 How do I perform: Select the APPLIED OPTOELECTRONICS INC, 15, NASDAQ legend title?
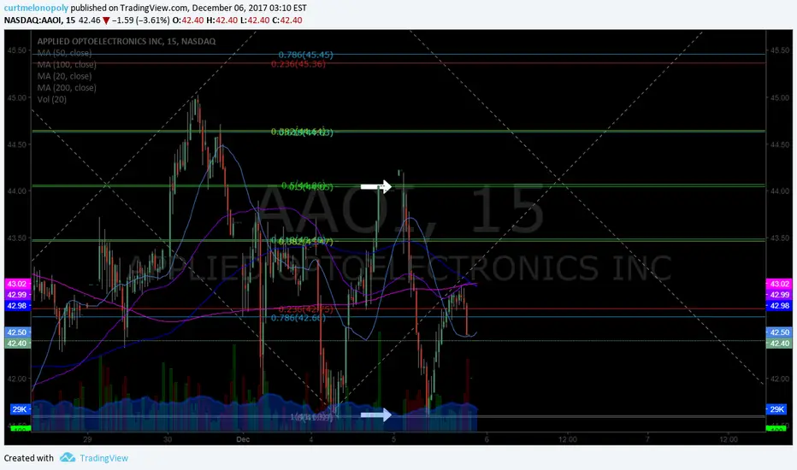click(x=126, y=41)
